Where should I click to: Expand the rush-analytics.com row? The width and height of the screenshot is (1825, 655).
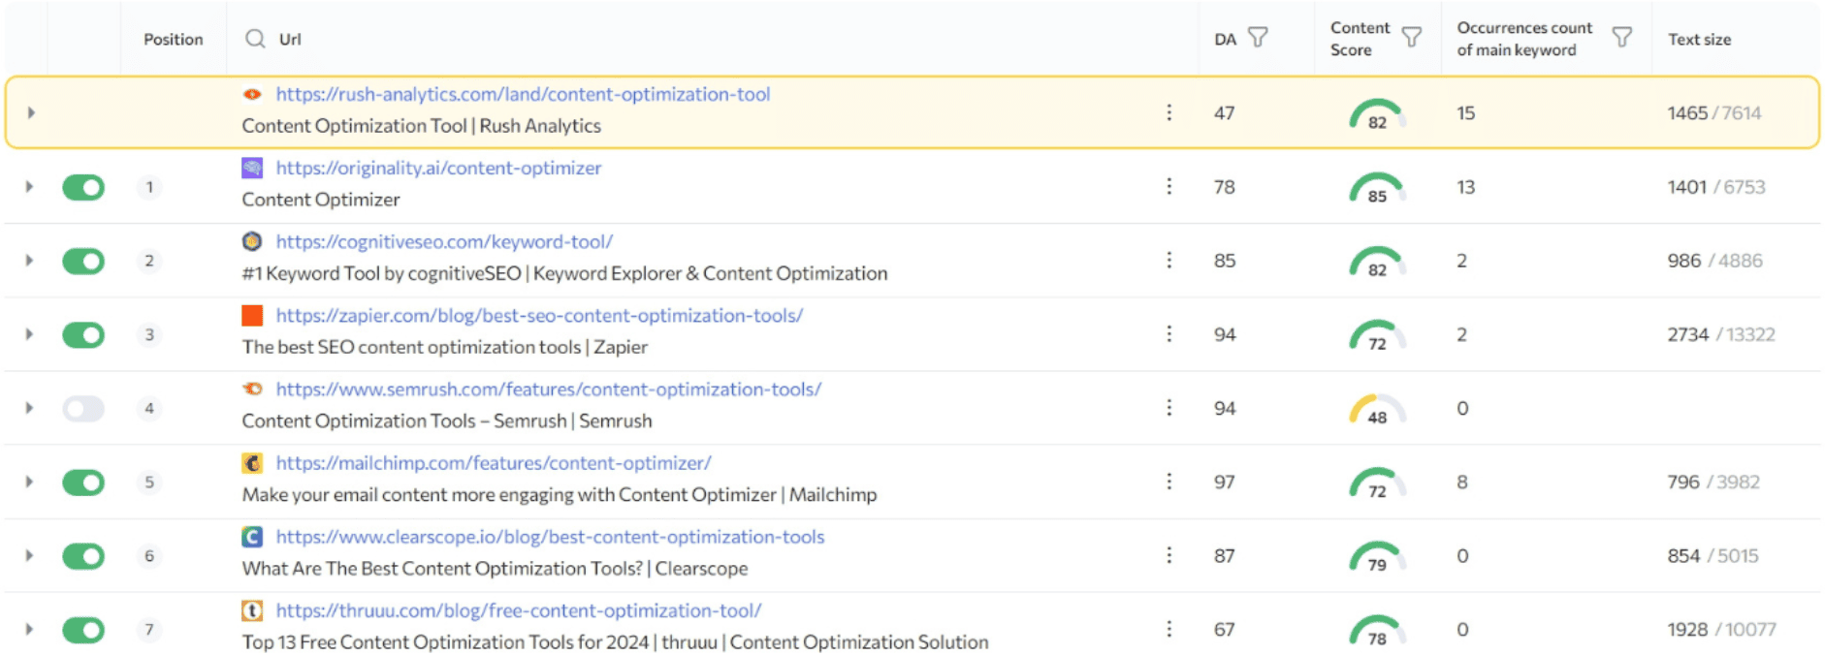31,112
